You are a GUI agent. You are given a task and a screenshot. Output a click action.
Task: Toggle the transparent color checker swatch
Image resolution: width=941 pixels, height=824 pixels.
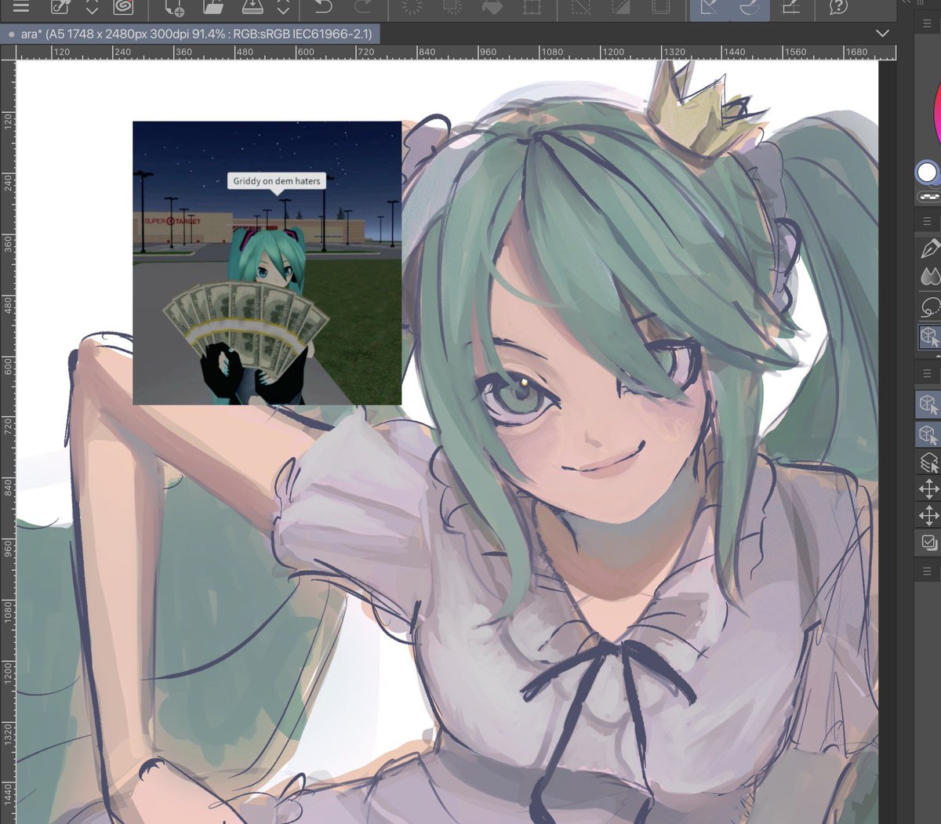coord(929,195)
